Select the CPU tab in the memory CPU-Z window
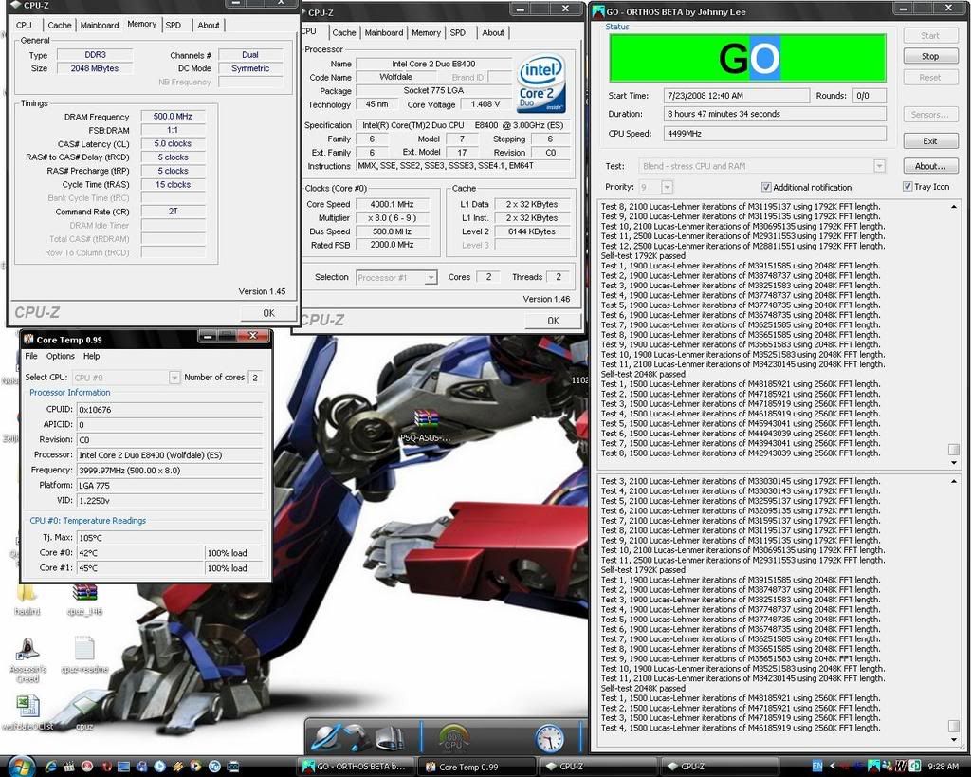 pyautogui.click(x=24, y=25)
